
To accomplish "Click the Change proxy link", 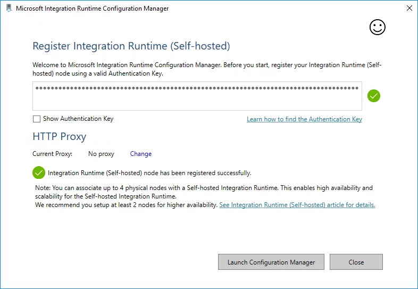I will [141, 154].
